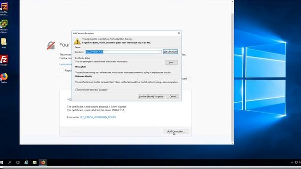
Task: Open the network tray icon
Action: 296,162
